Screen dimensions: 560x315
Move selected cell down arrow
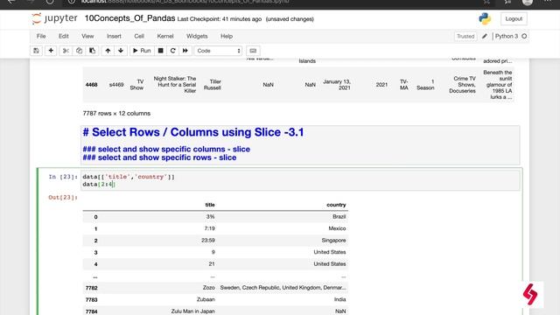pos(121,51)
